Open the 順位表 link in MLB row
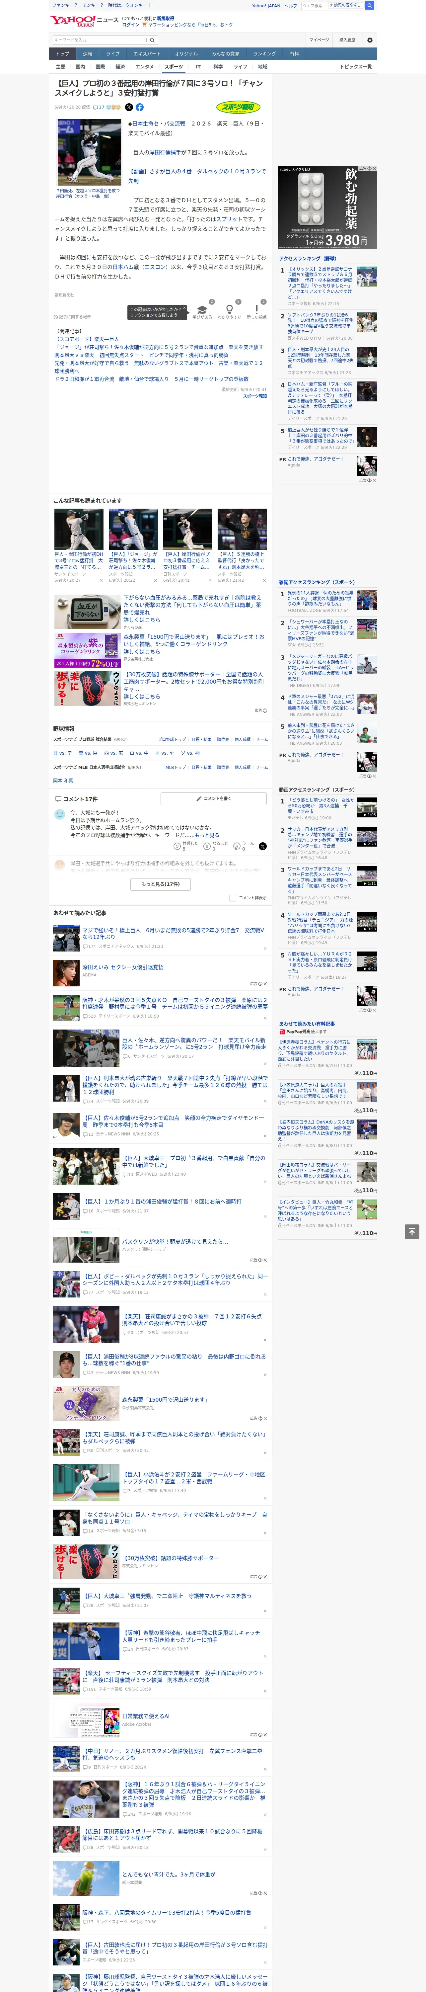 223,767
